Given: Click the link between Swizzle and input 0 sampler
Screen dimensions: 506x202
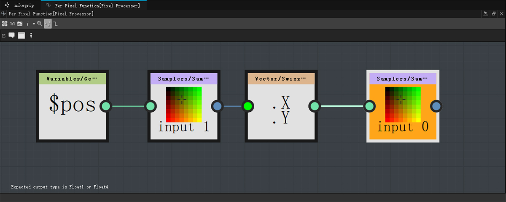Looking at the screenshot, I should 342,106.
